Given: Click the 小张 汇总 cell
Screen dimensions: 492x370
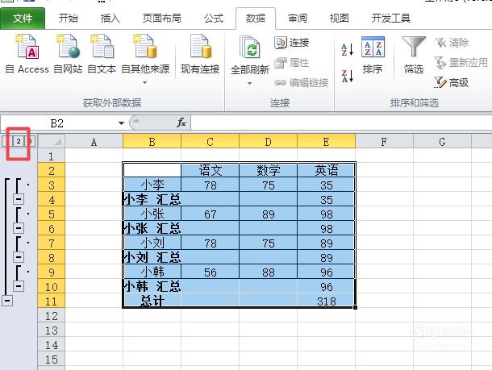Looking at the screenshot, I should coord(152,228).
